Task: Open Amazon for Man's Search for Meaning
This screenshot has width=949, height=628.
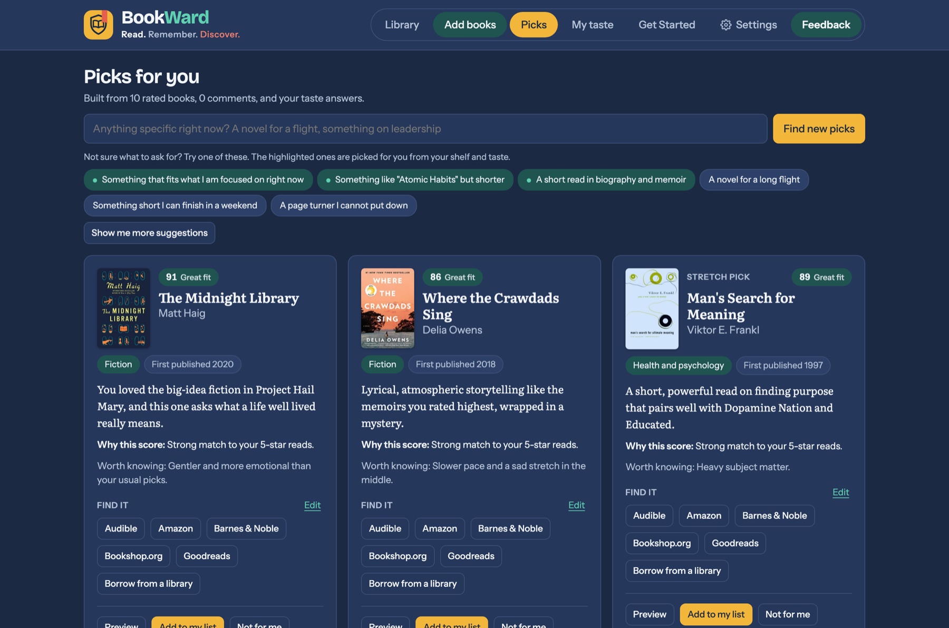Action: click(704, 516)
